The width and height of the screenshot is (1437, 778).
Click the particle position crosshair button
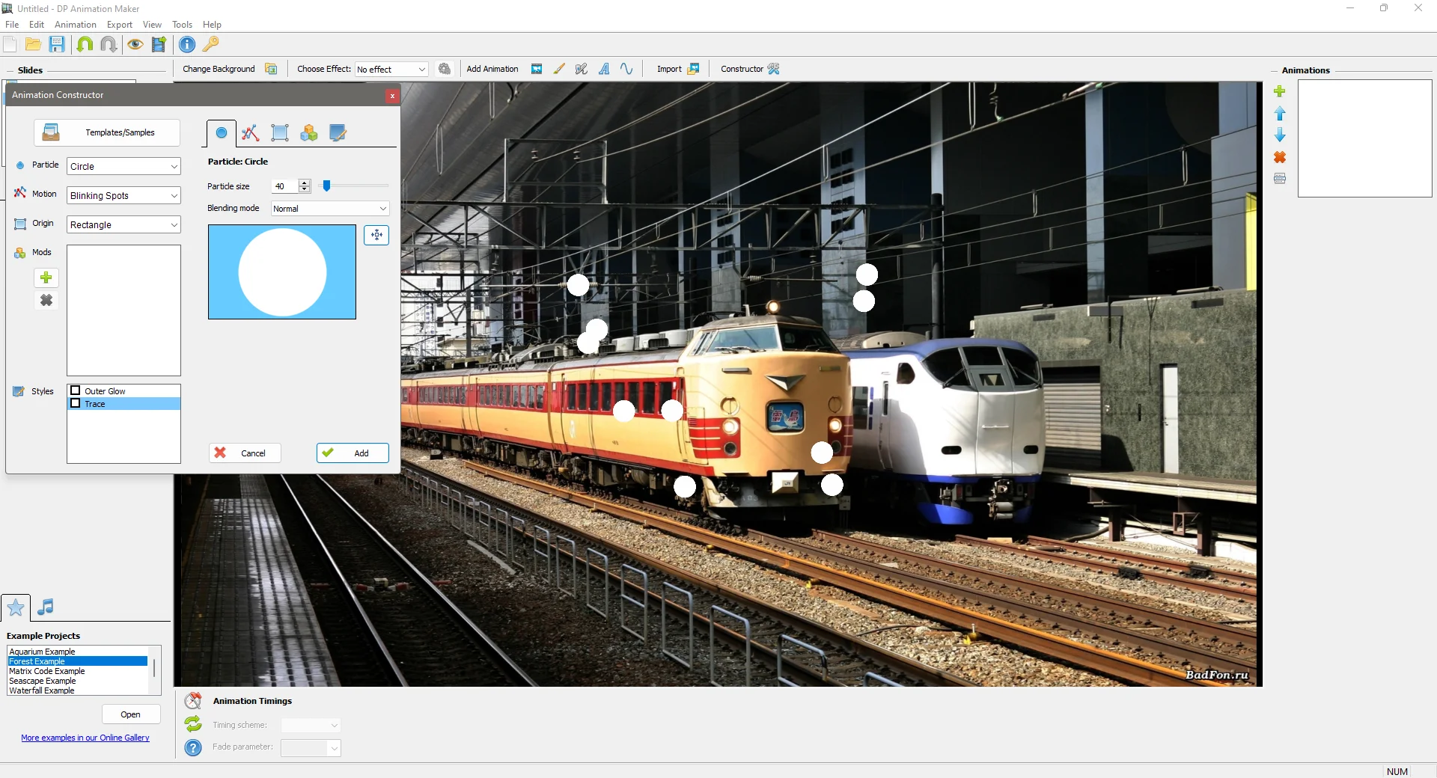(376, 235)
